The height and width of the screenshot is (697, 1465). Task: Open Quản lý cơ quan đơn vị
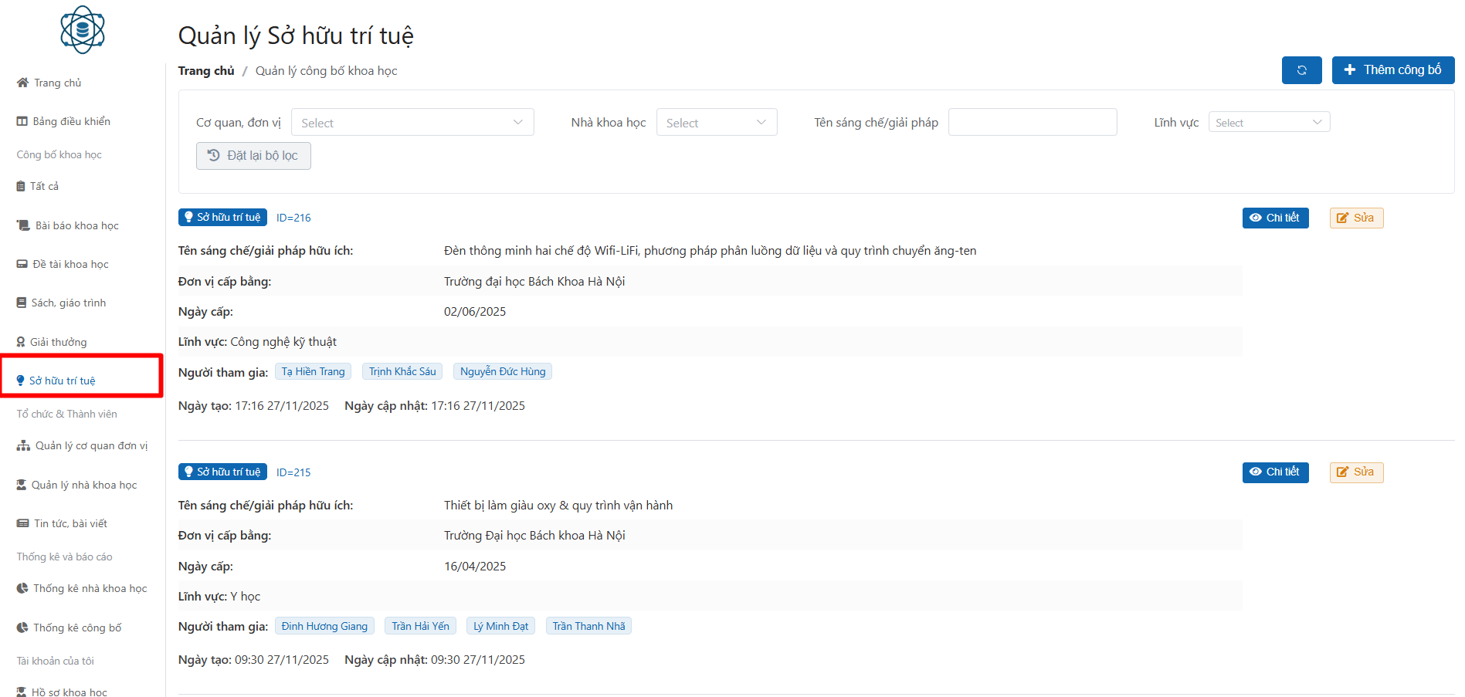click(90, 445)
